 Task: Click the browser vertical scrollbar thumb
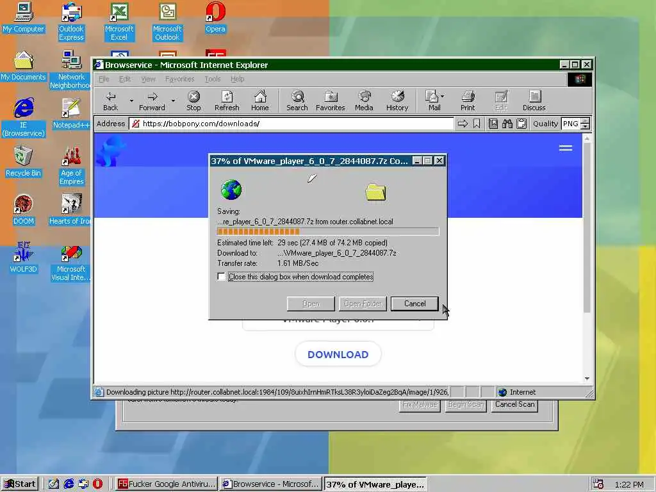tap(587, 228)
